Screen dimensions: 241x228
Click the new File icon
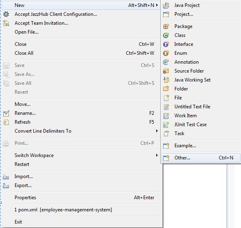[166, 98]
